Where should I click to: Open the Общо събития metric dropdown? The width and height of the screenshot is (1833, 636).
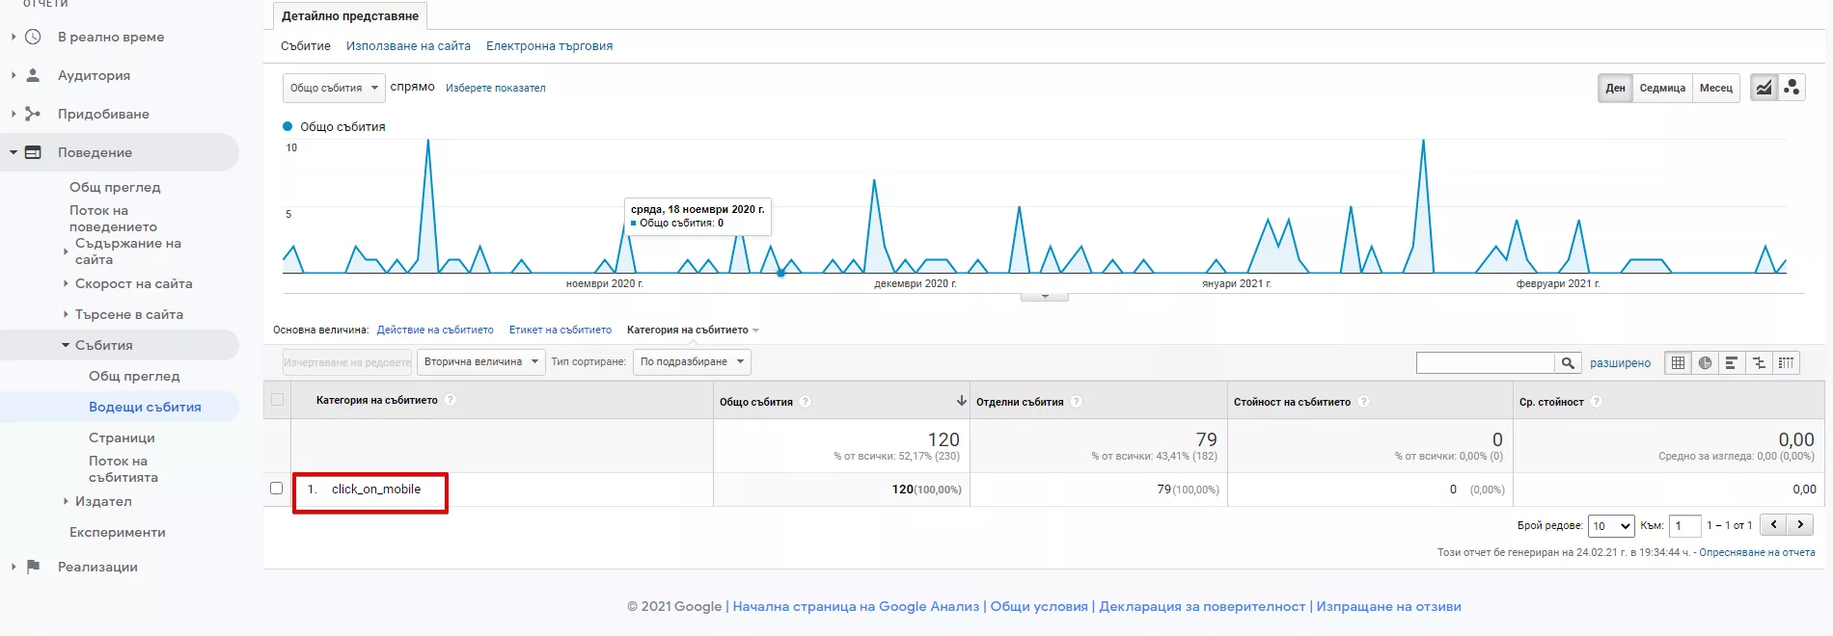(334, 88)
